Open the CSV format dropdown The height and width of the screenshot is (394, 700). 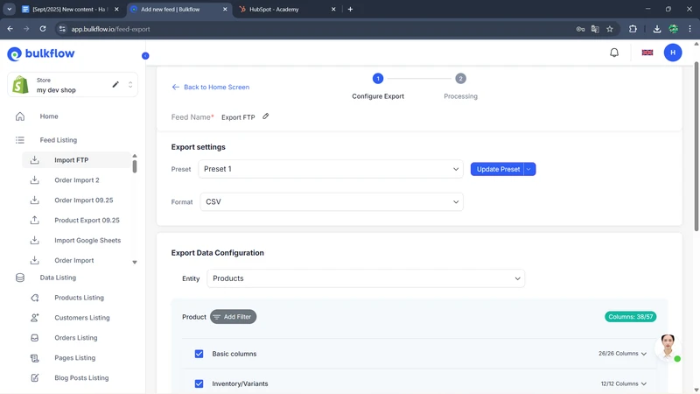pyautogui.click(x=331, y=202)
